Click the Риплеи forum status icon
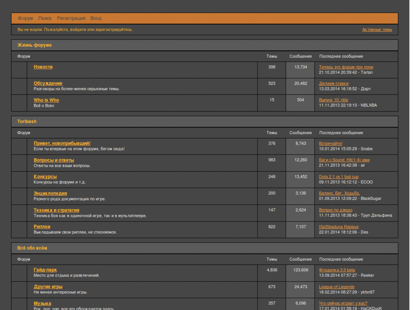Screen dimensions: 414x310 19,229
